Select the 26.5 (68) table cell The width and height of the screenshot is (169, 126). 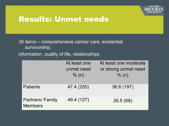[122, 101]
